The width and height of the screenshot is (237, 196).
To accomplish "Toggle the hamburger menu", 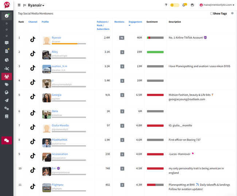I will click(19, 5).
